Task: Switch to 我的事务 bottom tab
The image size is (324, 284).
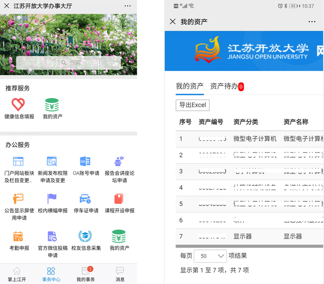Action: [x=86, y=274]
